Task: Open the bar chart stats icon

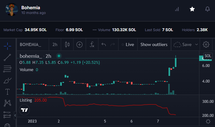Action: 177,9
